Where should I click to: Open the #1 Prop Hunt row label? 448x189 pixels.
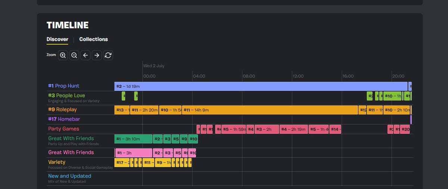[63, 86]
